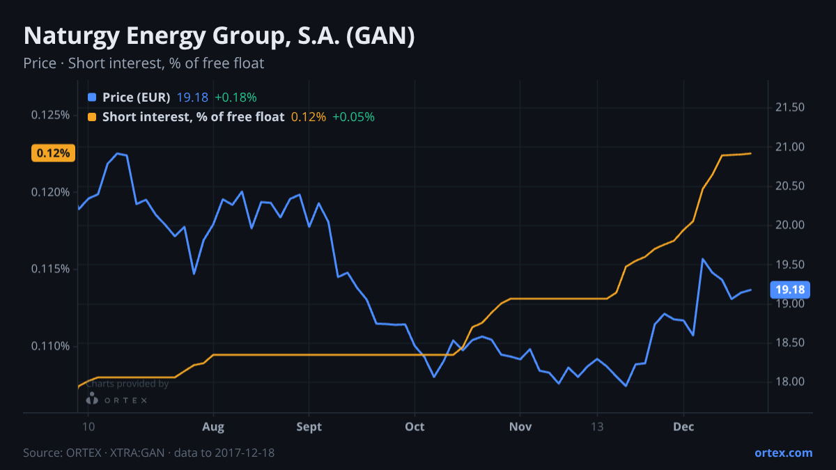The height and width of the screenshot is (470, 836).
Task: Click the 21.50 right axis label
Action: pyautogui.click(x=790, y=107)
